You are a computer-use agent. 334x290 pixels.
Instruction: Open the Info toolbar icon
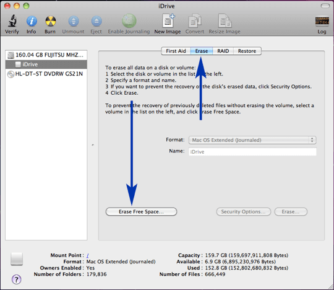(x=32, y=21)
